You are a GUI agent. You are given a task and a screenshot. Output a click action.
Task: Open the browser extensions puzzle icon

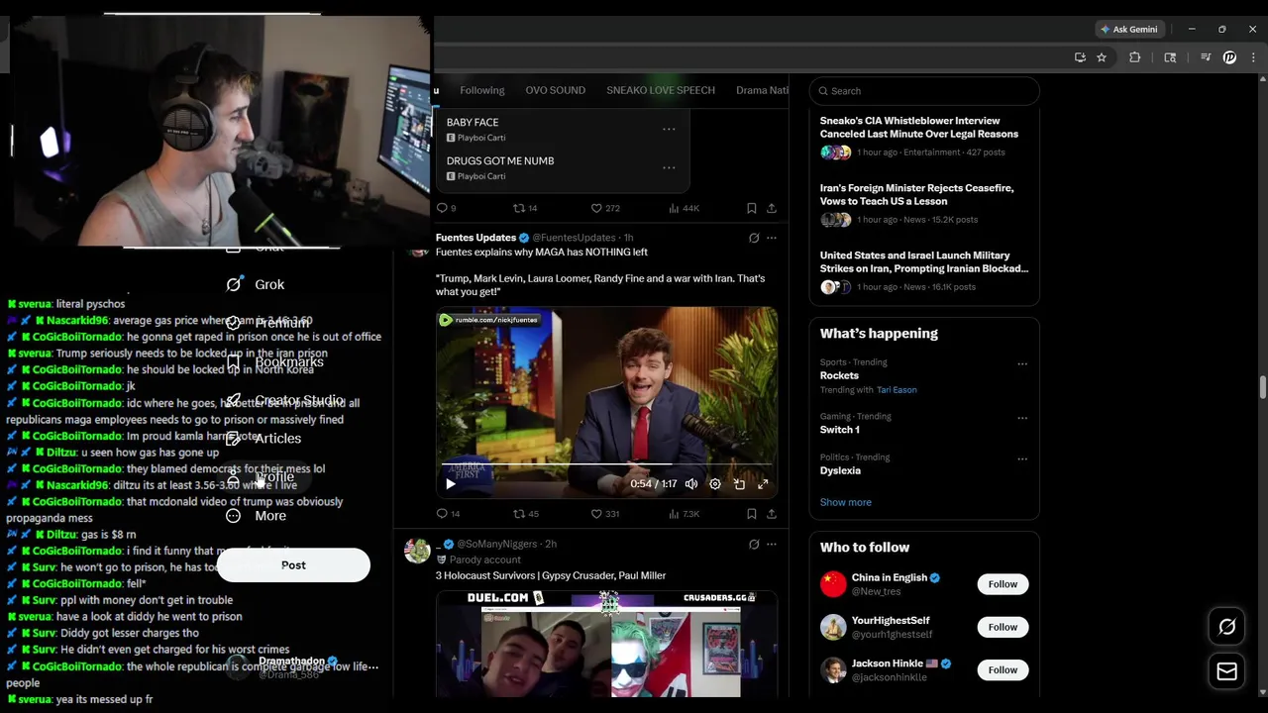[x=1135, y=57]
